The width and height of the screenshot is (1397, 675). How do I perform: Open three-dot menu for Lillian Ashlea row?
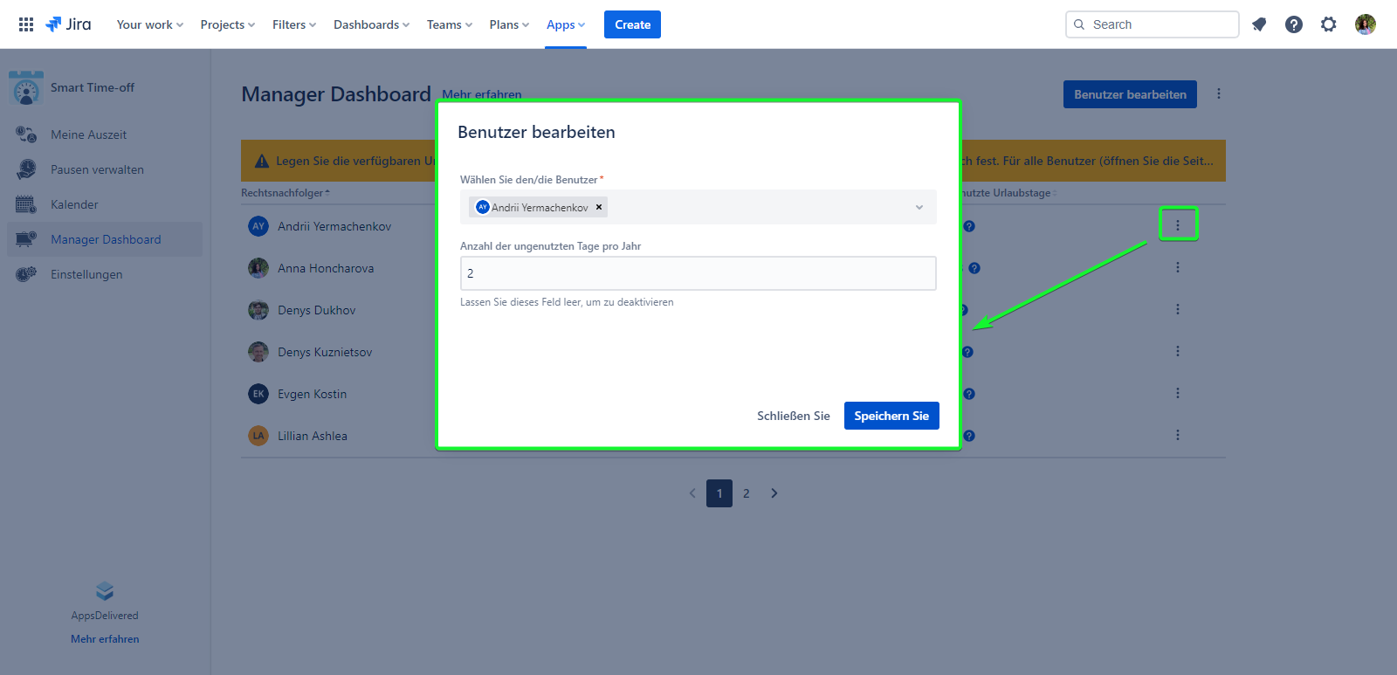1178,435
